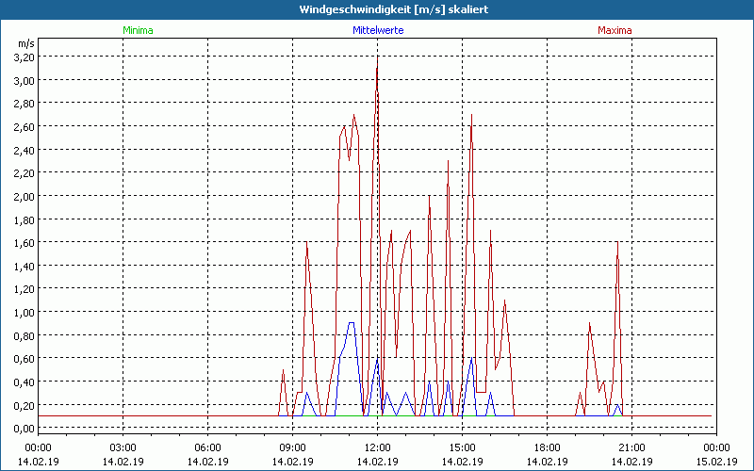Click the 18:00 time axis label
The height and width of the screenshot is (471, 754).
(x=547, y=447)
